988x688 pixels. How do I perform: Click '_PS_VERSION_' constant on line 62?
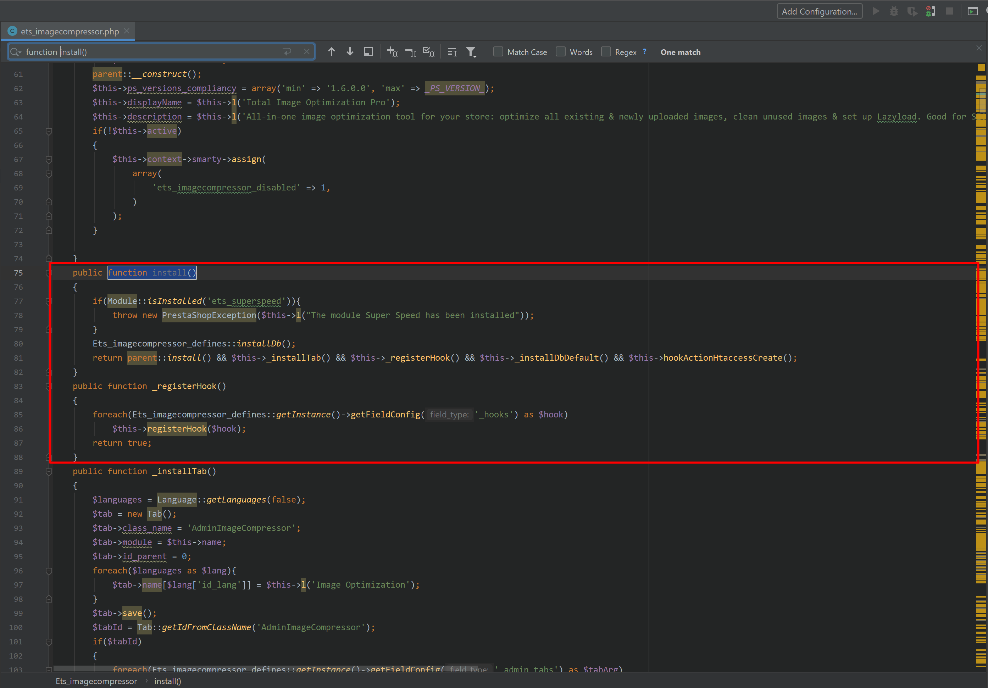(455, 88)
